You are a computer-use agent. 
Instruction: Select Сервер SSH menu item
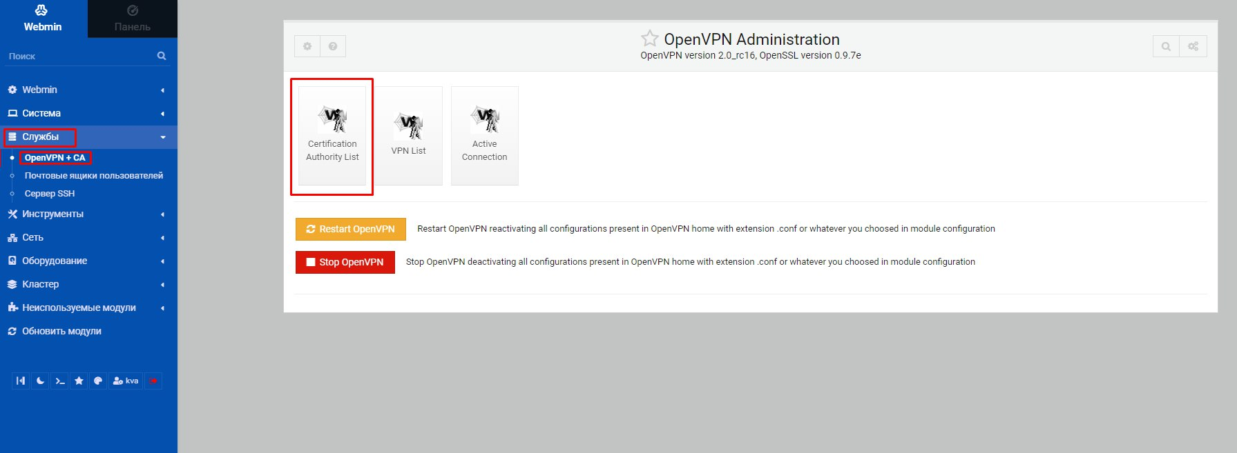[50, 194]
